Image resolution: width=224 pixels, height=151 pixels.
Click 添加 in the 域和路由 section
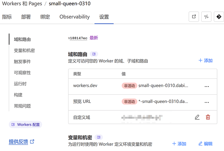tap(205, 61)
